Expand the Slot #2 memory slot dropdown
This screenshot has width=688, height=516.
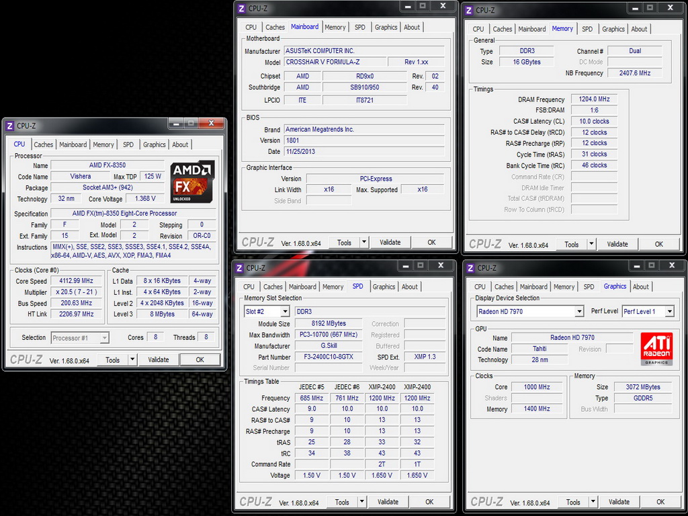[x=285, y=312]
